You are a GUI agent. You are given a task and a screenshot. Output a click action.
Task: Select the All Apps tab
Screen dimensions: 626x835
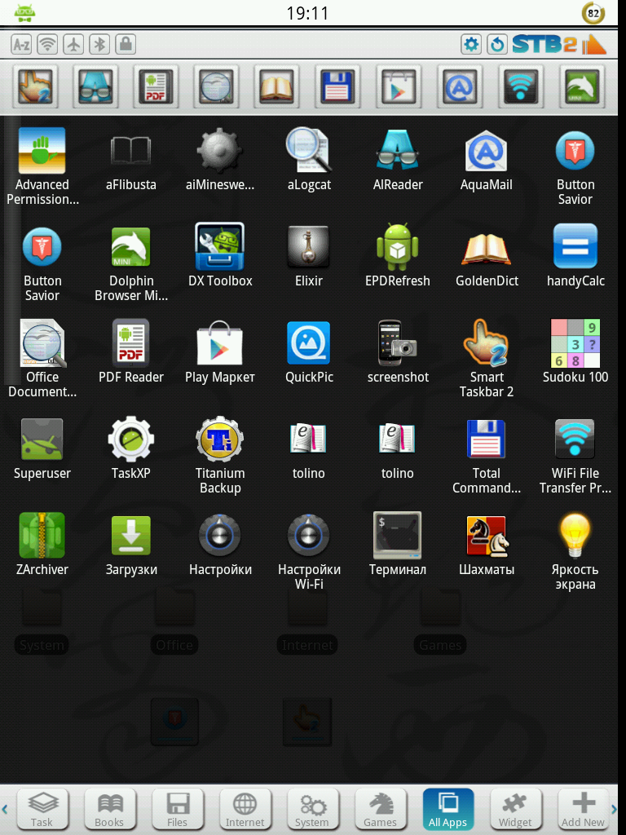[447, 810]
